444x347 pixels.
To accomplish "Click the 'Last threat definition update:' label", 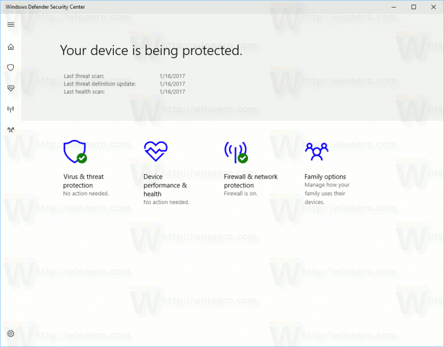I will click(x=99, y=84).
